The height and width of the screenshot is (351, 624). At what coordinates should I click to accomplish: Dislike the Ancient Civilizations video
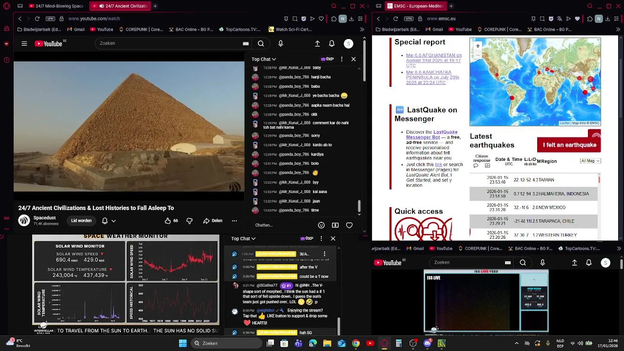click(189, 220)
